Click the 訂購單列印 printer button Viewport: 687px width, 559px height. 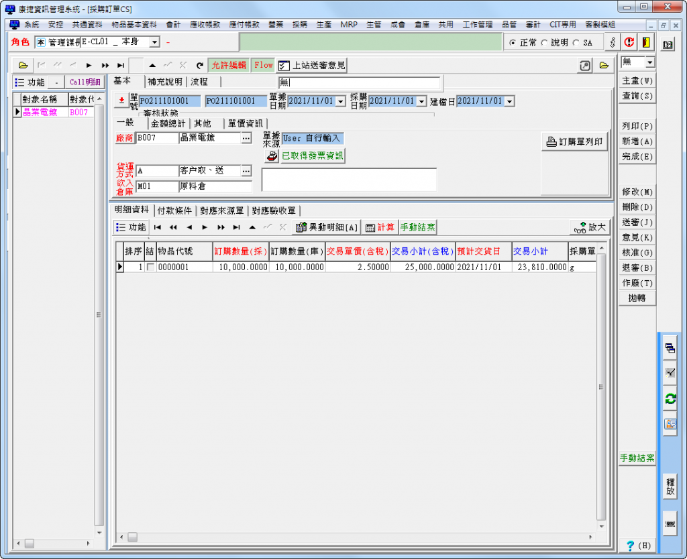575,141
